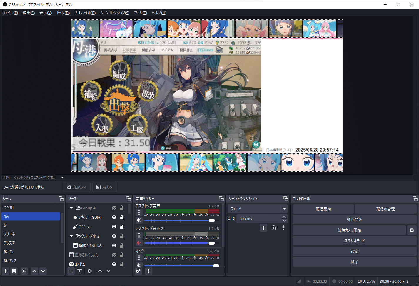
Task: Add a new scene transition
Action: click(x=263, y=228)
